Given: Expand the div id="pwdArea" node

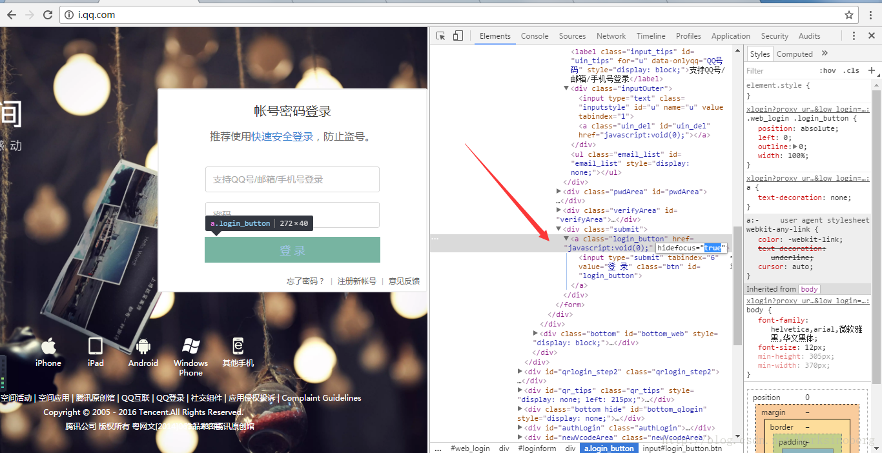Looking at the screenshot, I should point(559,192).
